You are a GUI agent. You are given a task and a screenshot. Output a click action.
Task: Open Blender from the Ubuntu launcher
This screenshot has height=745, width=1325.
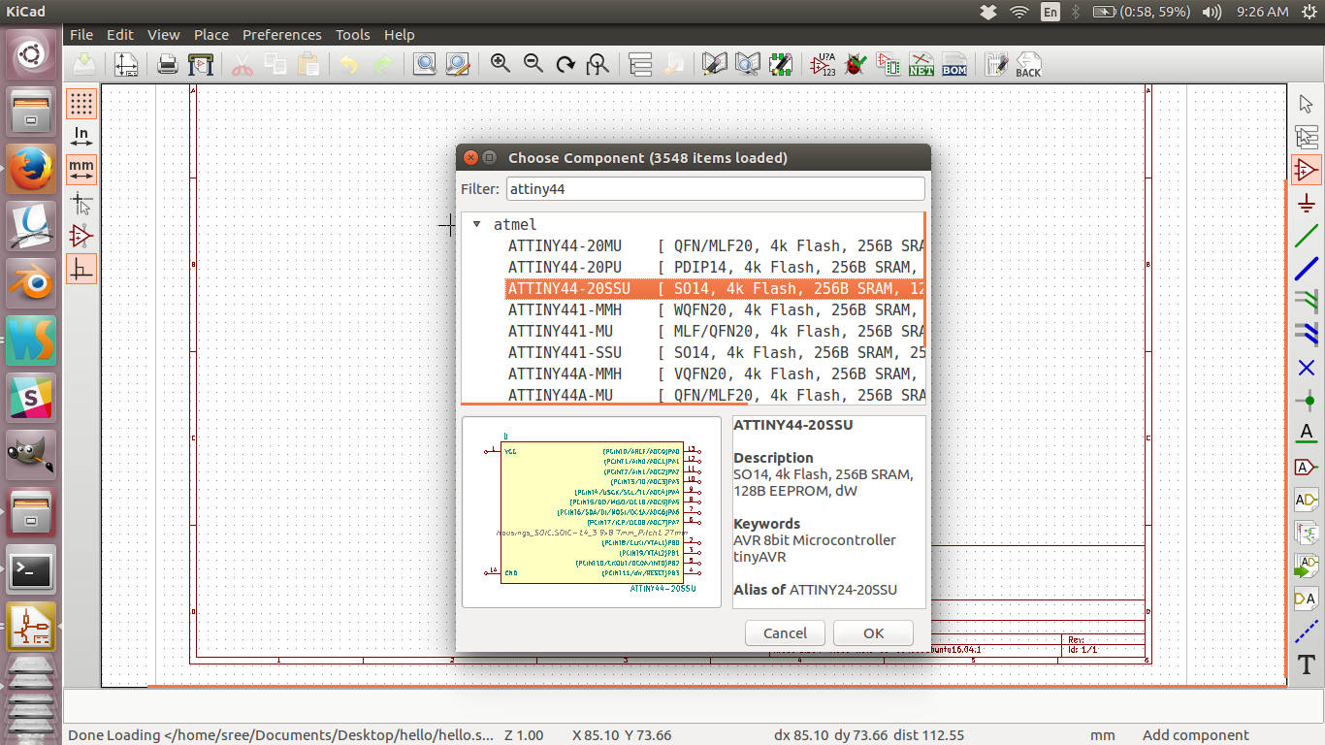[x=31, y=283]
